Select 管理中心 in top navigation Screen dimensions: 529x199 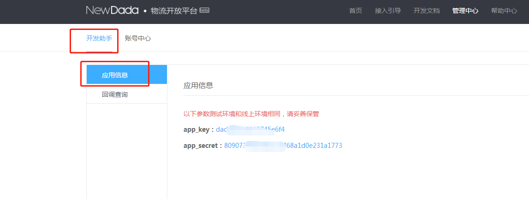[x=465, y=11]
